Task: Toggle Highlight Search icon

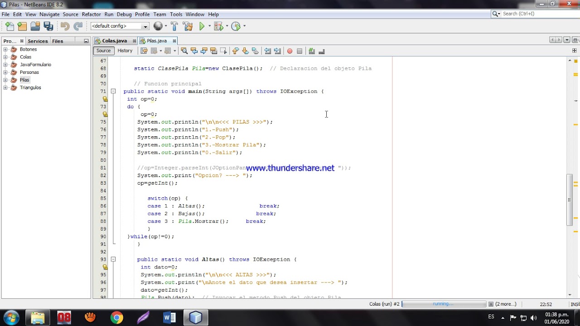Action: [x=213, y=51]
